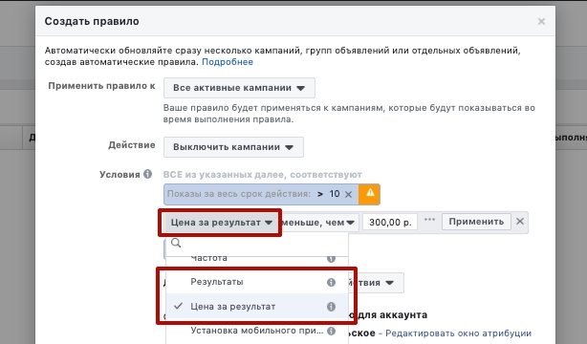Click the info icon next to Условия

coord(148,174)
